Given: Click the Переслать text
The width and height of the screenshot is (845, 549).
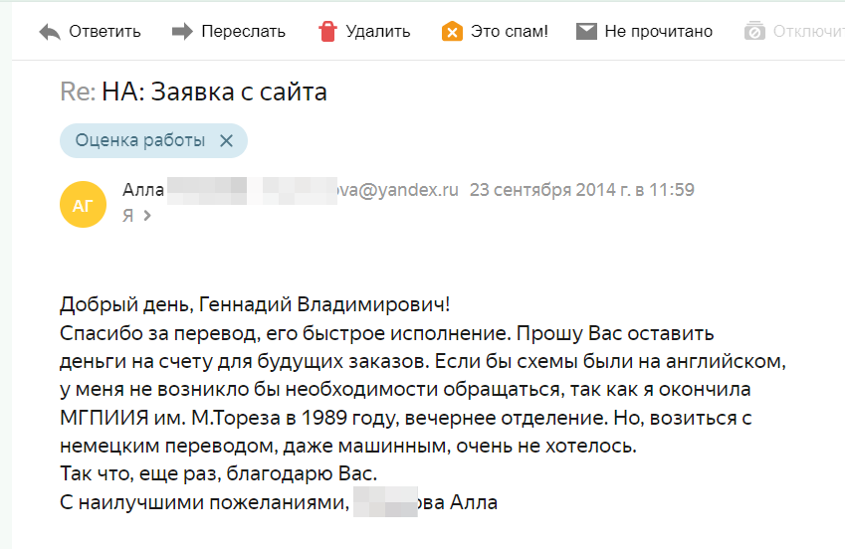Looking at the screenshot, I should (243, 31).
